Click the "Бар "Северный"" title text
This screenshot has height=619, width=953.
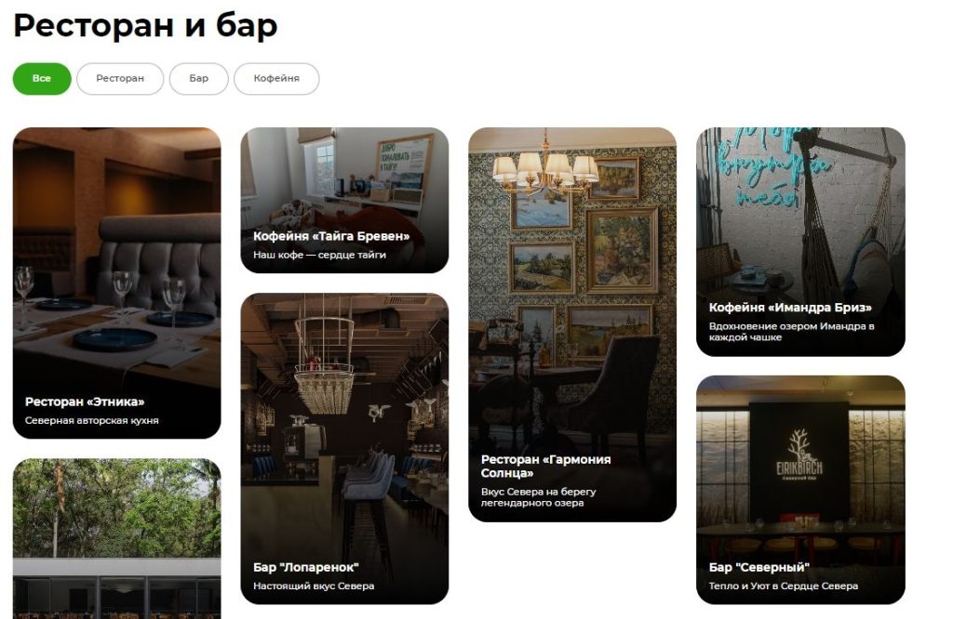(759, 567)
